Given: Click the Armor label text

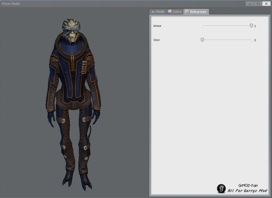Looking at the screenshot, I should click(157, 26).
